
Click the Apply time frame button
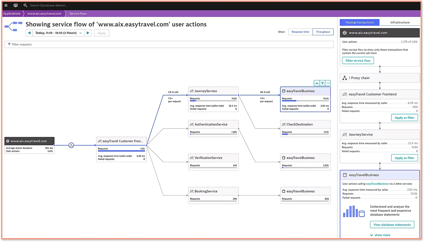[x=102, y=33]
